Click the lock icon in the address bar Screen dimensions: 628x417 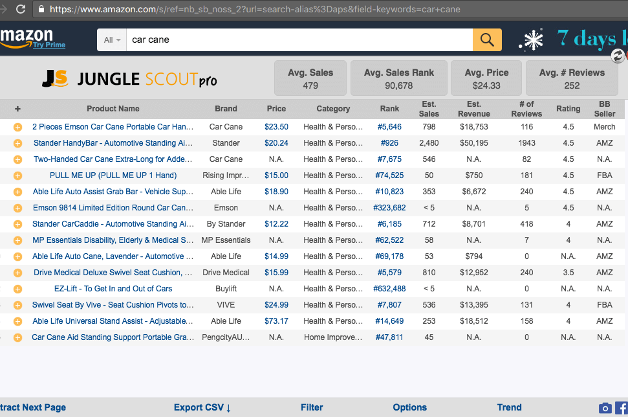[41, 9]
